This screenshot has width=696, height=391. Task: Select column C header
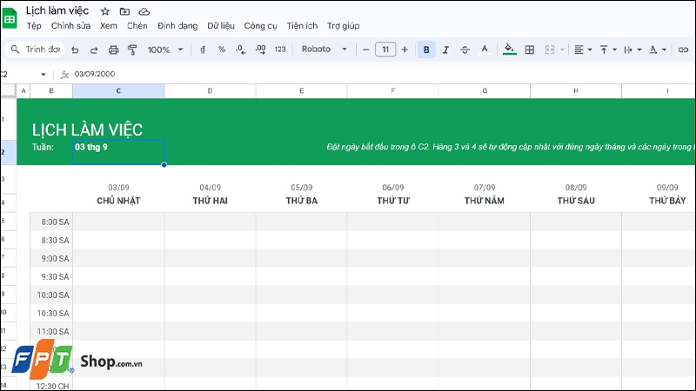pyautogui.click(x=118, y=91)
